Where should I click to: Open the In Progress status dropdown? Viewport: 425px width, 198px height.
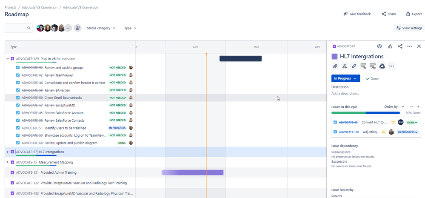tap(345, 78)
